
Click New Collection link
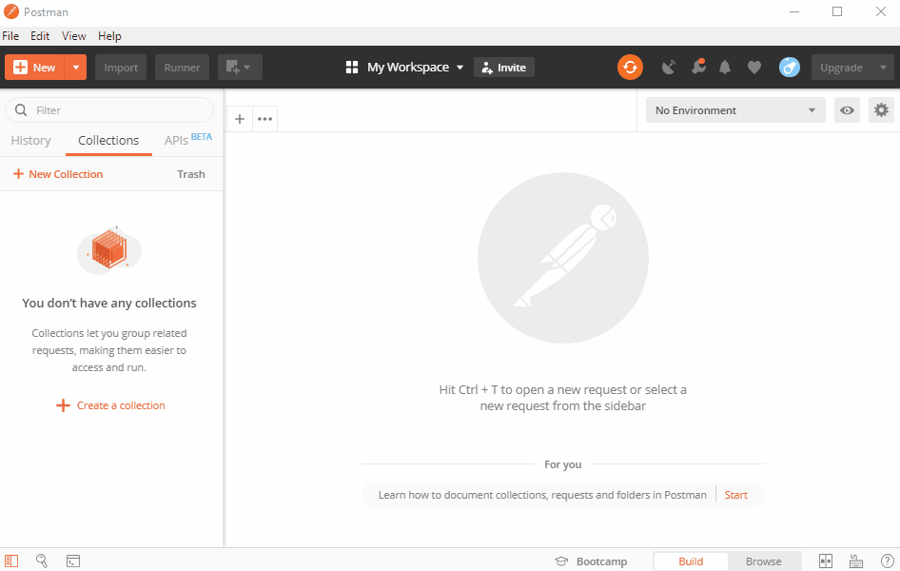coord(58,174)
